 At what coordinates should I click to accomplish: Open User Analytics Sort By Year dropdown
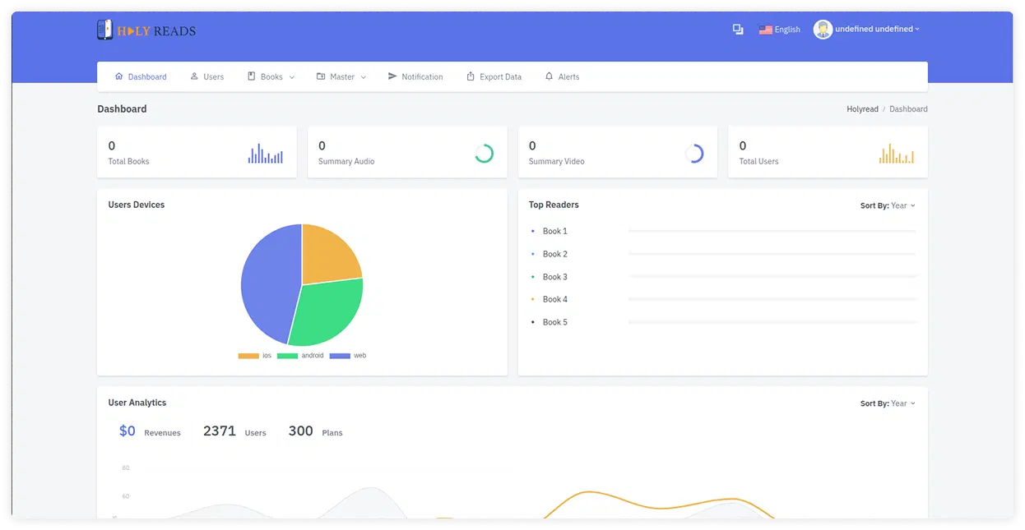coord(888,403)
